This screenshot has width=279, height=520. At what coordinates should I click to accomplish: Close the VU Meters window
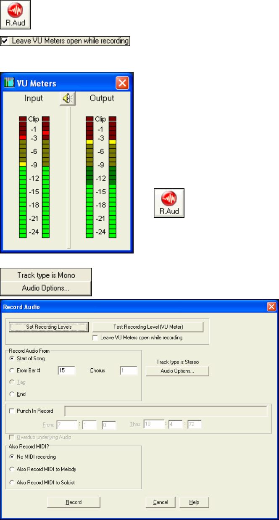(x=122, y=83)
